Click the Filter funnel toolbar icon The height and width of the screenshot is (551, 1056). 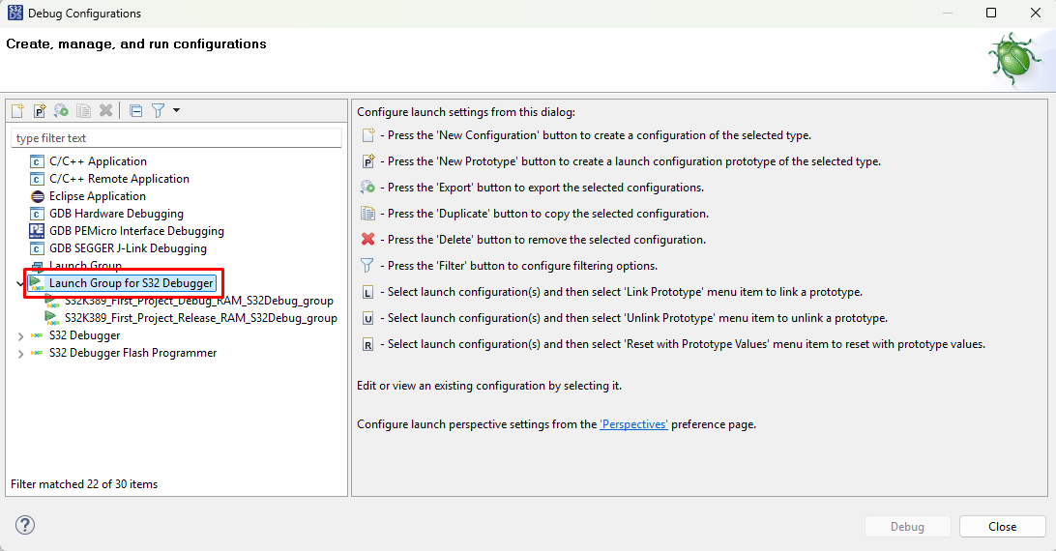coord(159,111)
